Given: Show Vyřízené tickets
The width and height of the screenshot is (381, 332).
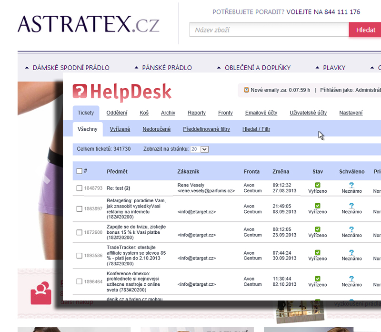Looking at the screenshot, I should pos(120,129).
